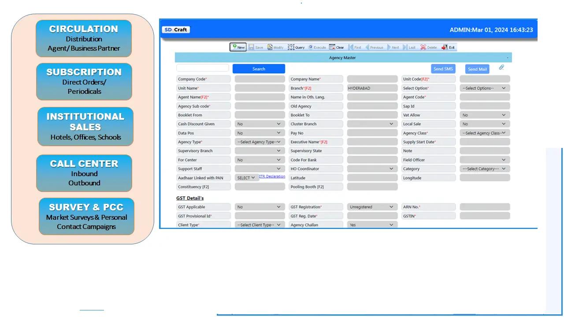The width and height of the screenshot is (564, 317).
Task: Click the Send SMS button
Action: pos(443,69)
